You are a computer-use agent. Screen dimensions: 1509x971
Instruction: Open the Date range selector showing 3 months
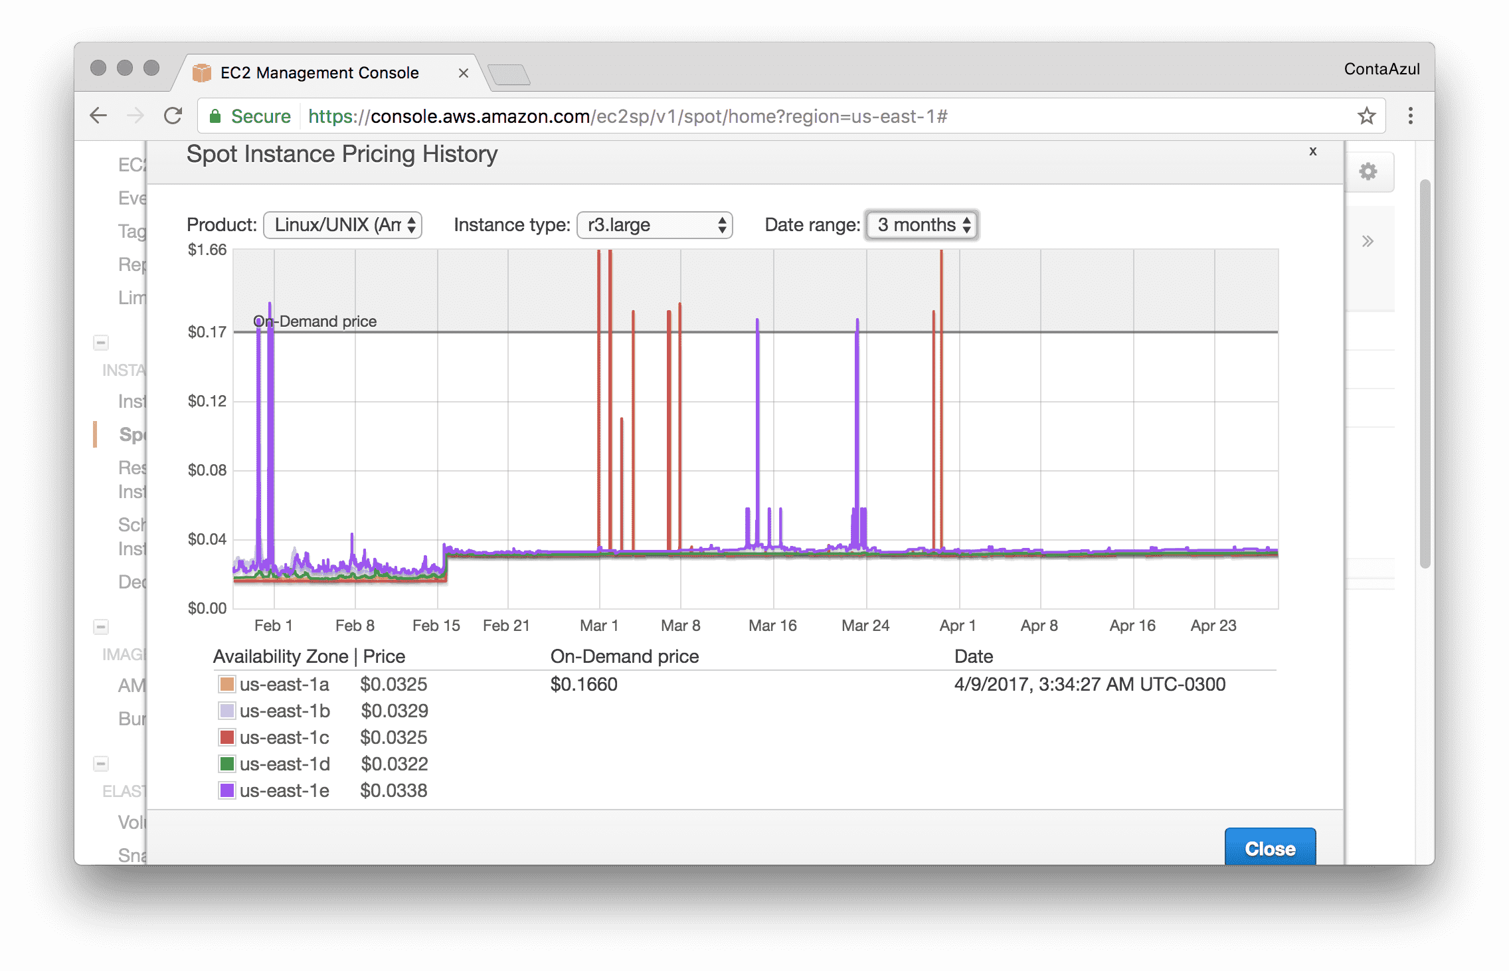(x=921, y=224)
